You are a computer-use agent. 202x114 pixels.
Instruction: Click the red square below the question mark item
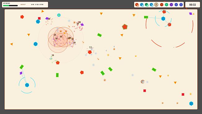coord(145,91)
